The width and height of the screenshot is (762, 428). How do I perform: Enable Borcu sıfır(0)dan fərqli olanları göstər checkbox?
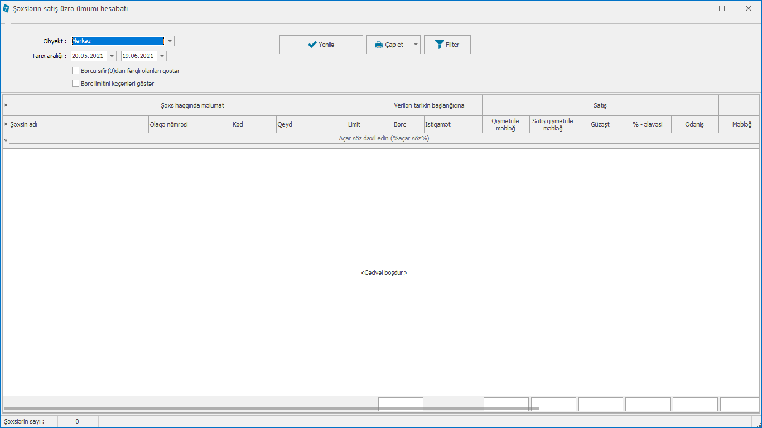[x=76, y=71]
